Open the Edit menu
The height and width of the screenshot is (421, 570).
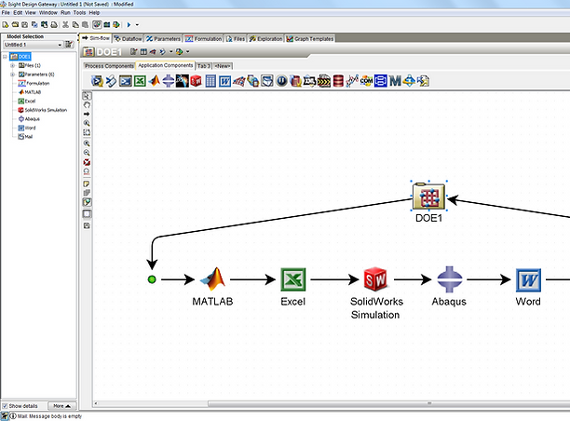pyautogui.click(x=18, y=12)
